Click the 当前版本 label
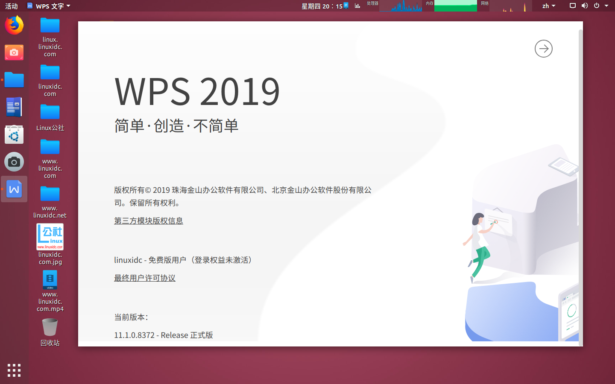Screen dimensions: 615x384 [131, 317]
